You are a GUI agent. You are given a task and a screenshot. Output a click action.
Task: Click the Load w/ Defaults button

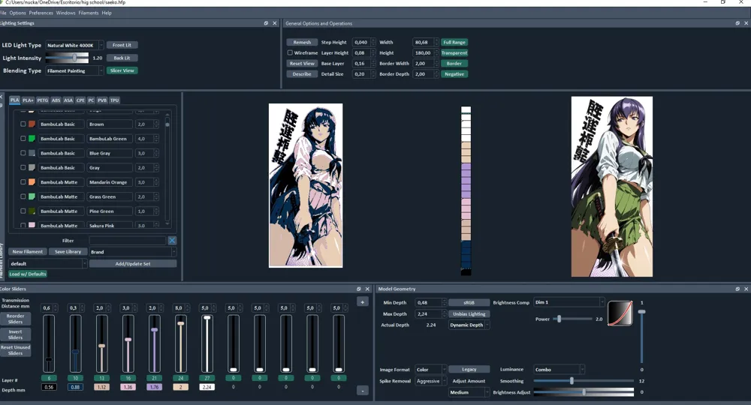click(x=28, y=274)
